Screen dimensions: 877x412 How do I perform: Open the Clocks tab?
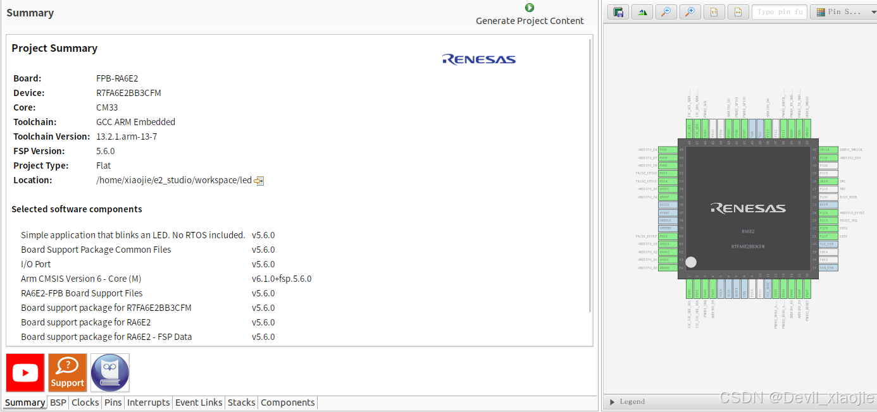[x=85, y=403]
